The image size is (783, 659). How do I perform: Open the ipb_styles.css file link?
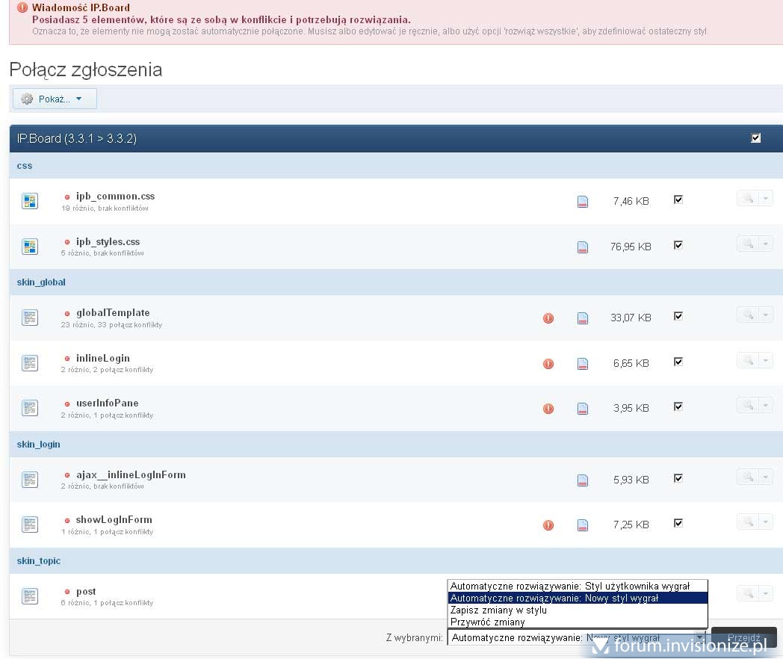108,242
